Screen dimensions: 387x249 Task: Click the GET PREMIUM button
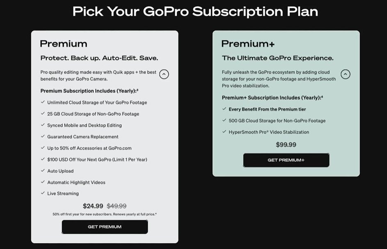pos(105,227)
